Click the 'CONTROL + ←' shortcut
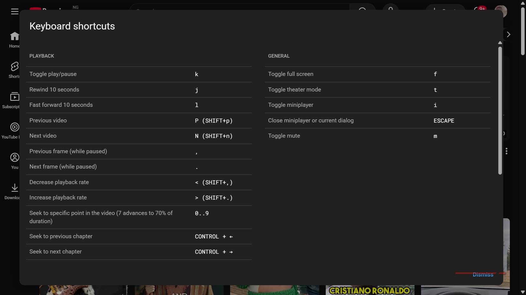Image resolution: width=526 pixels, height=295 pixels. pyautogui.click(x=214, y=237)
